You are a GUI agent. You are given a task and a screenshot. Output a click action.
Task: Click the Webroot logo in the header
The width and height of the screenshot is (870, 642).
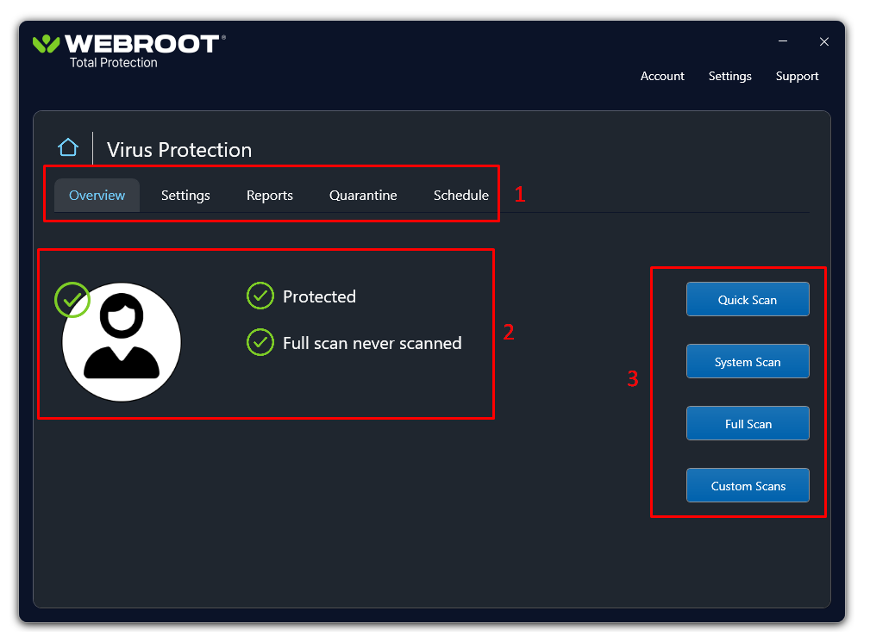point(129,45)
